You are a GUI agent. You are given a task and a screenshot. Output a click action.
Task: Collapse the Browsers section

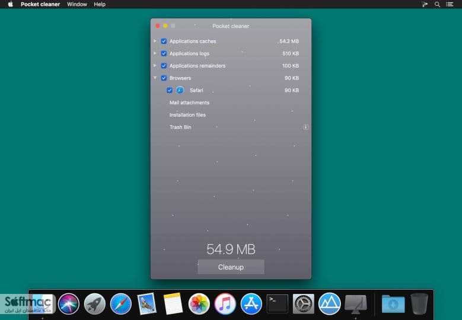(x=155, y=78)
